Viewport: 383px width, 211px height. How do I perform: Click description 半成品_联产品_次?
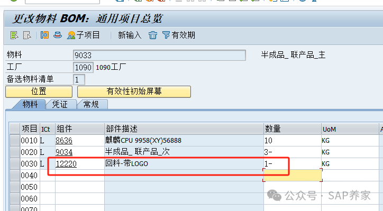point(137,152)
